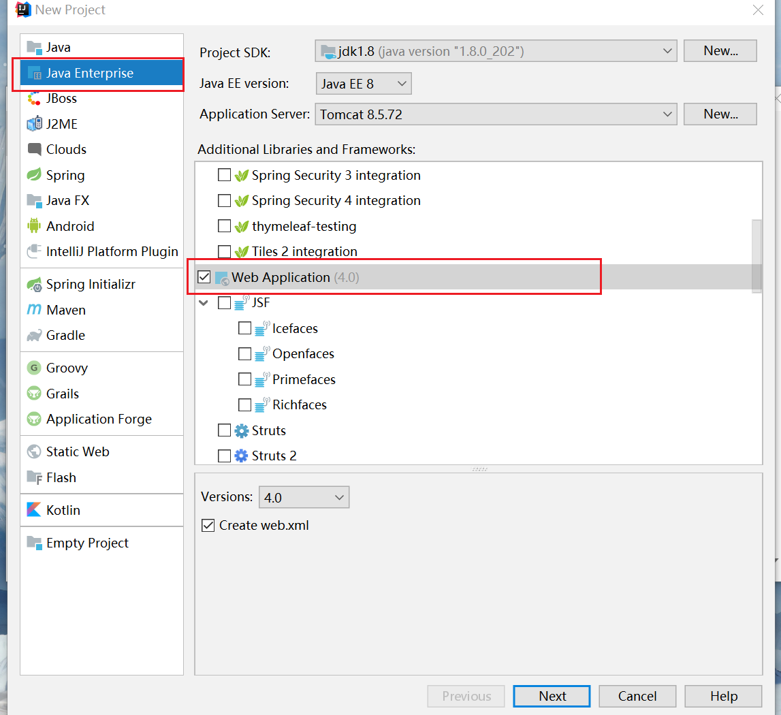The height and width of the screenshot is (715, 781).
Task: Click the IntelliJ Platform Plugin icon
Action: click(34, 251)
